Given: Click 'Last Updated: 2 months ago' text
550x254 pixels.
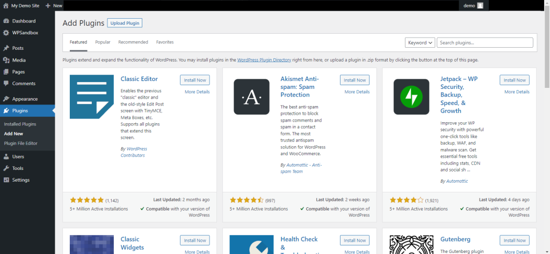Looking at the screenshot, I should pyautogui.click(x=182, y=200).
